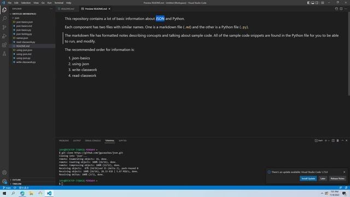This screenshot has height=197, width=350.
Task: Switch to the Jupyter panel tab
Action: [x=122, y=141]
